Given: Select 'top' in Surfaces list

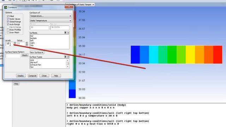Looking at the screenshot, I should tap(32, 45).
